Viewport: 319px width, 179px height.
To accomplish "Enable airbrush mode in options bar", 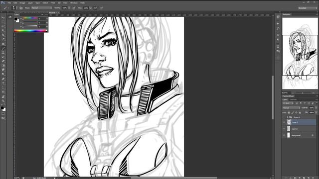I will (x=95, y=8).
